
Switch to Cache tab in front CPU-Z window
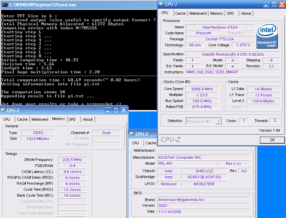(x=180, y=13)
